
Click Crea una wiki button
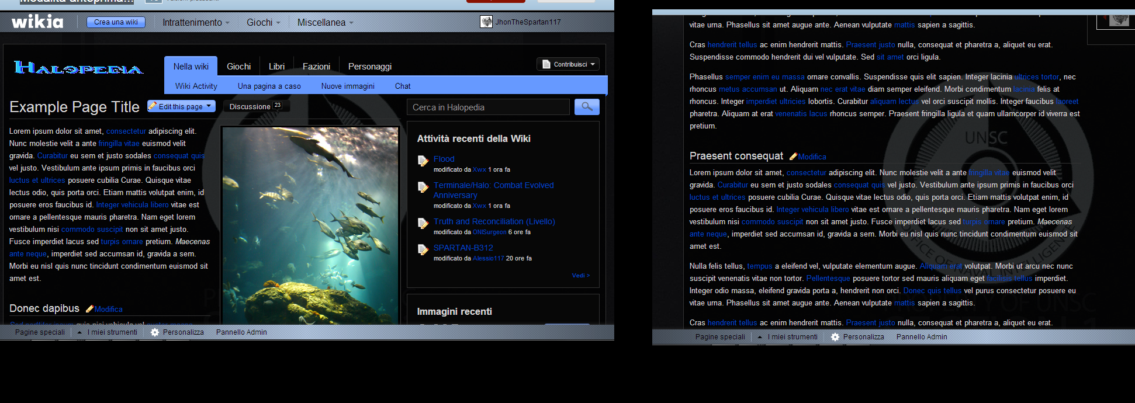116,22
